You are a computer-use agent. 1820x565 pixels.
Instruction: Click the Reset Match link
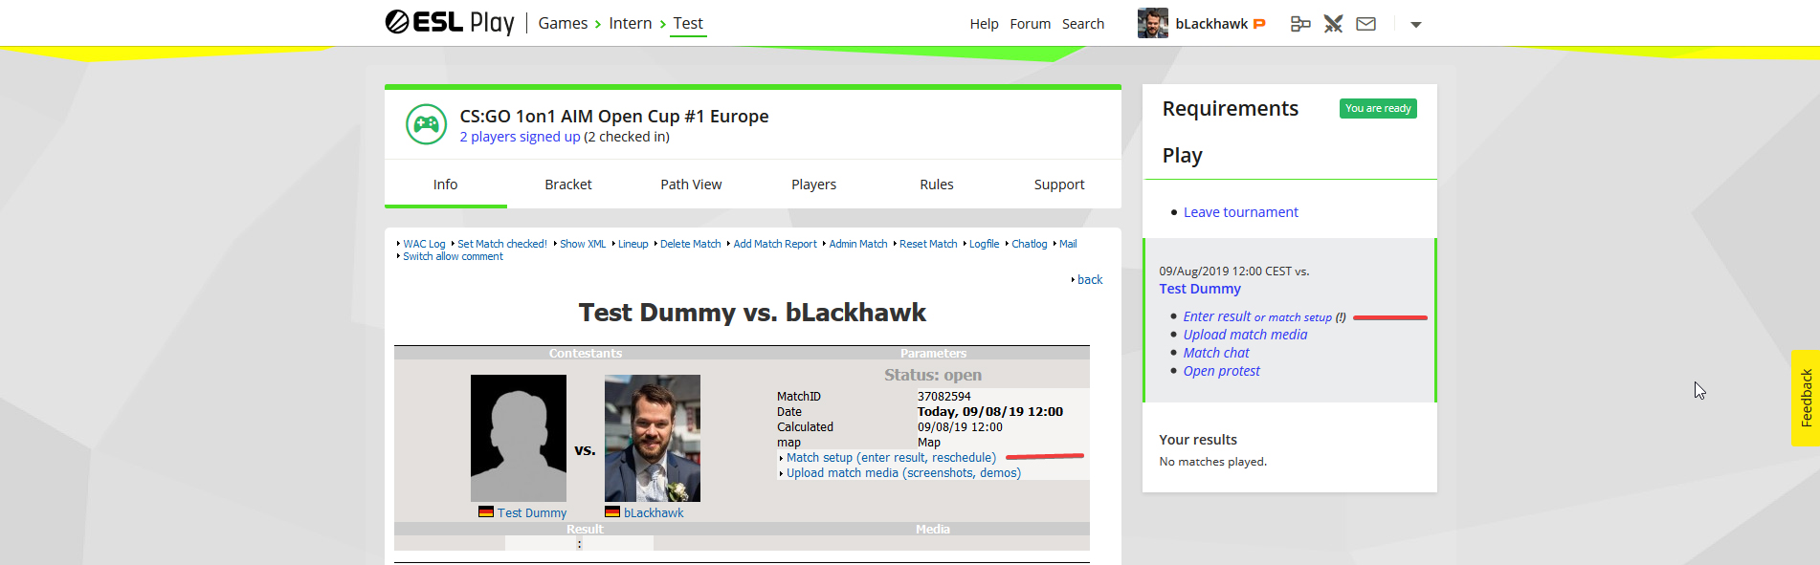click(x=928, y=244)
